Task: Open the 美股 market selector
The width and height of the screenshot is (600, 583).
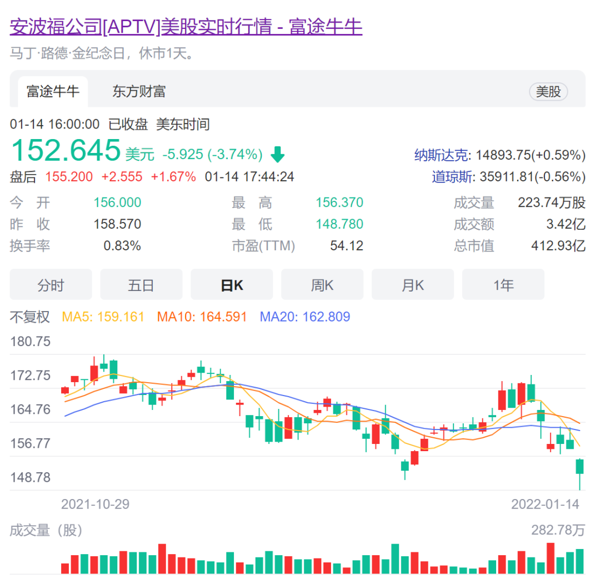Action: [x=548, y=92]
